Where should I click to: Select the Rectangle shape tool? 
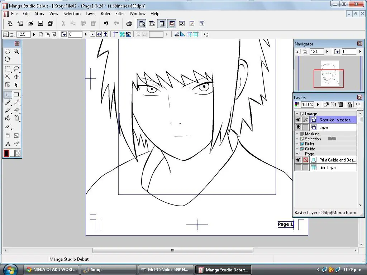(x=16, y=95)
